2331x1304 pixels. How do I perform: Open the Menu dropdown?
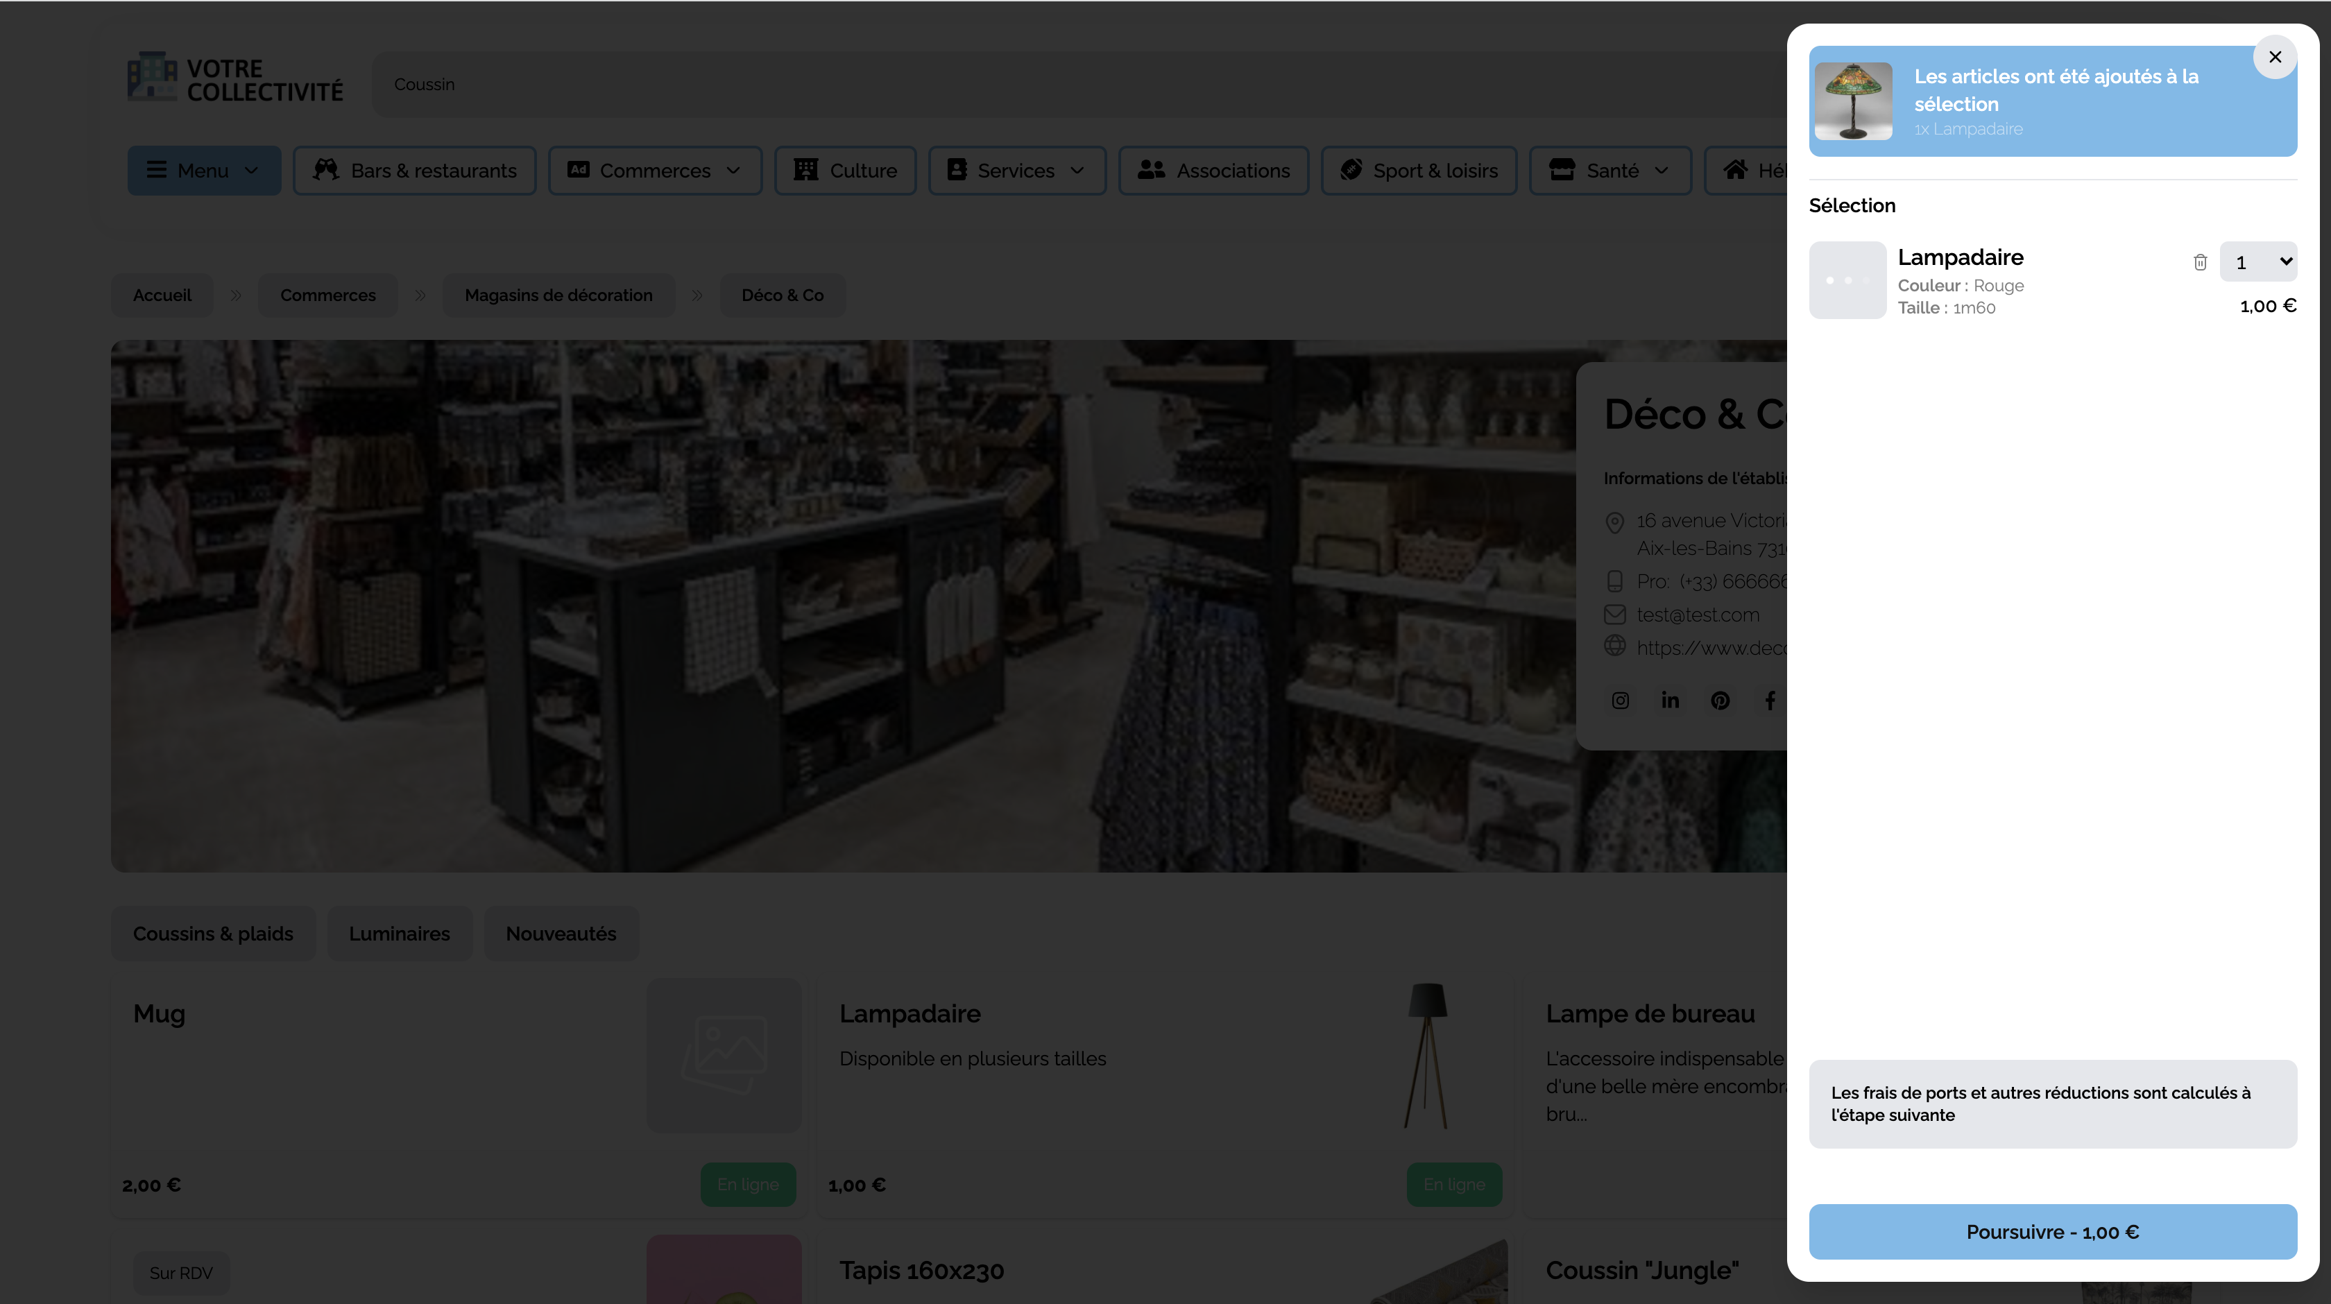[203, 170]
